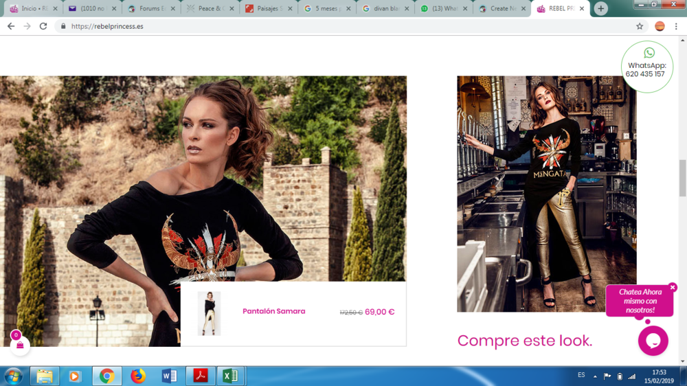Click the URL address bar
The height and width of the screenshot is (386, 687).
click(x=350, y=26)
